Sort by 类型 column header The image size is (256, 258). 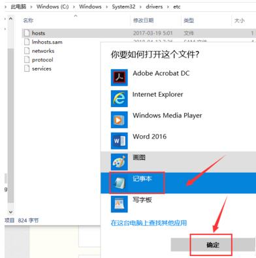click(x=189, y=20)
